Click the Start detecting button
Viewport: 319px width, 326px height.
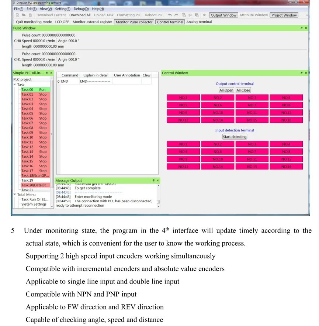[x=235, y=137]
